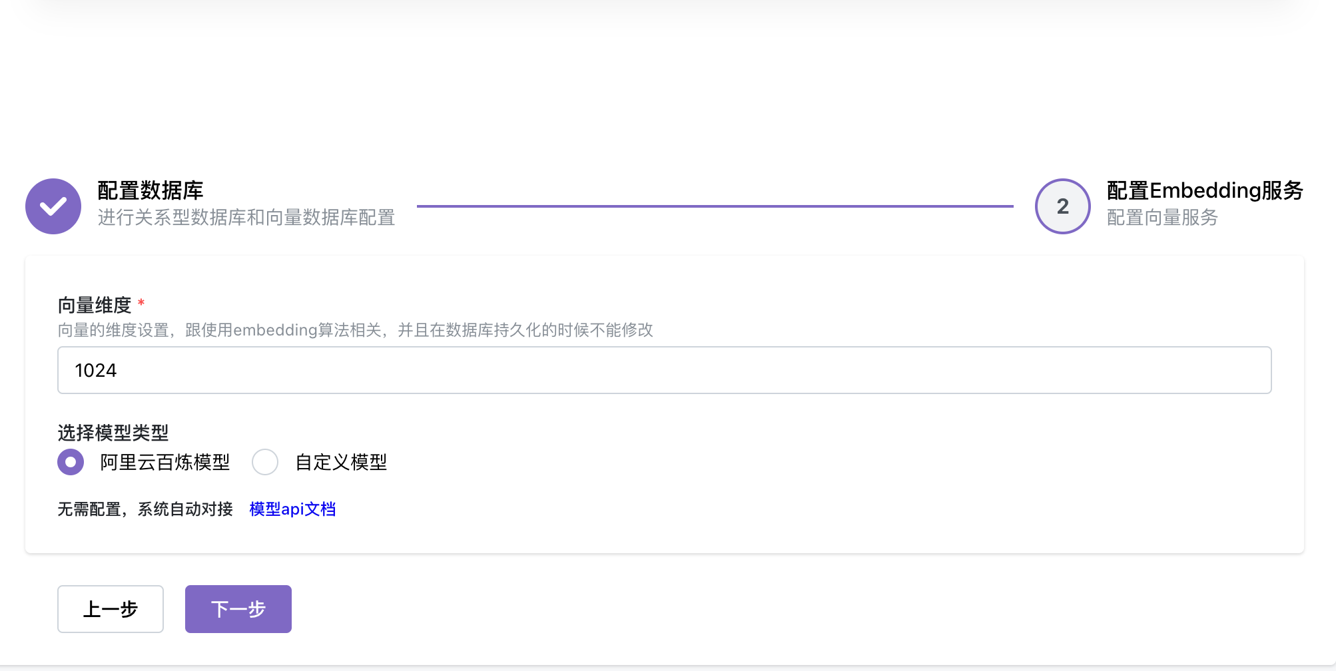Click the 向量的维度设置 hint text
Viewport: 1336px width, 671px height.
[355, 330]
